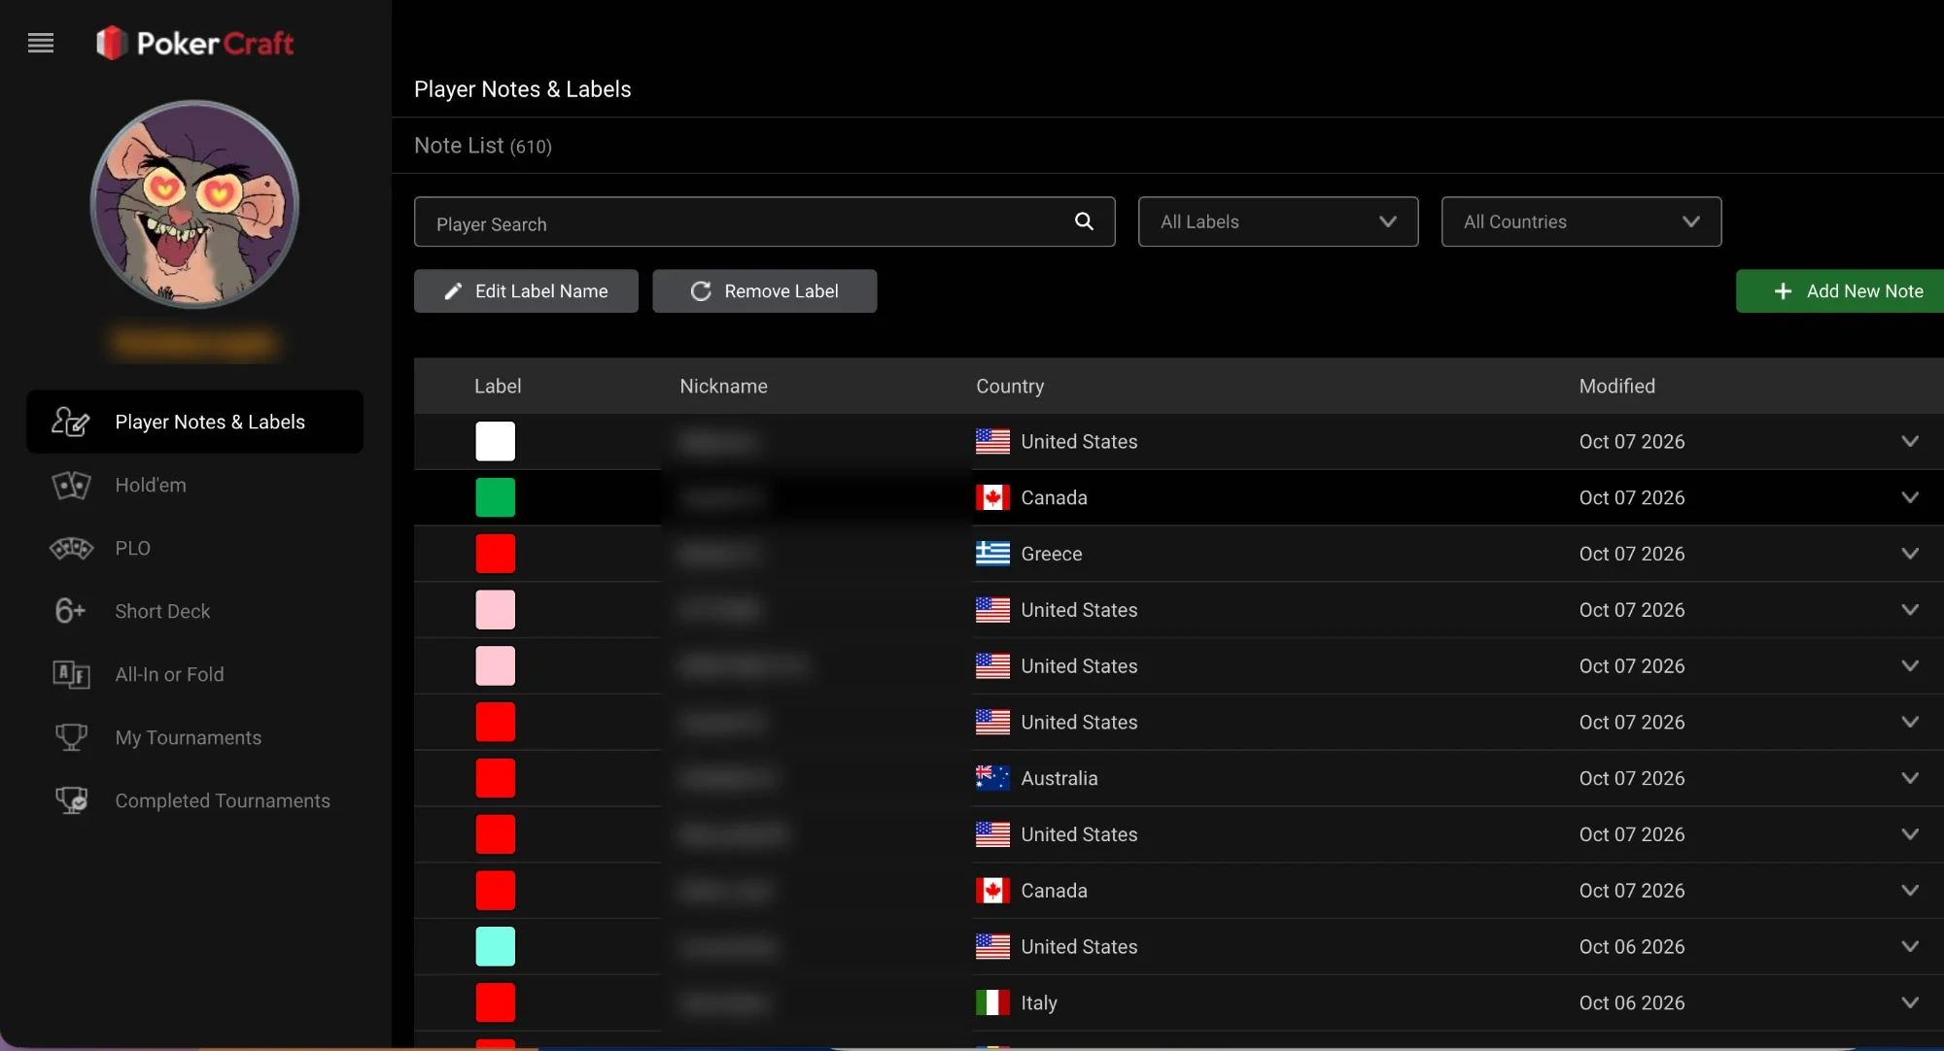Expand the Australia row chevron
Viewport: 1944px width, 1051px height.
pyautogui.click(x=1909, y=778)
